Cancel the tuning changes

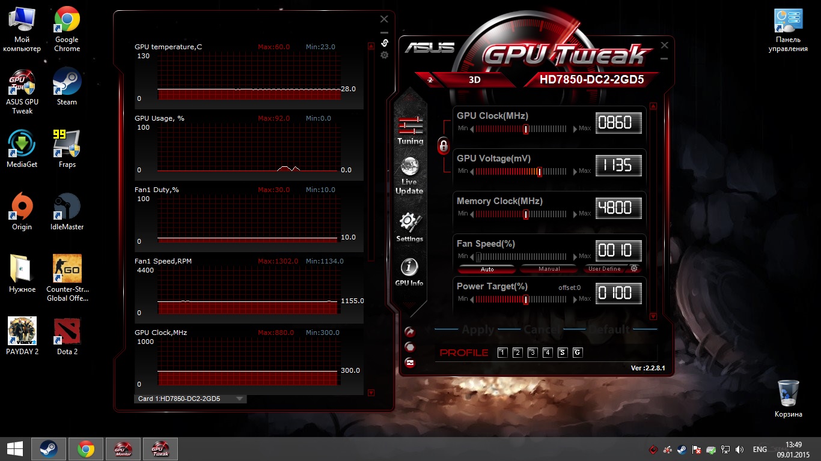pyautogui.click(x=542, y=329)
